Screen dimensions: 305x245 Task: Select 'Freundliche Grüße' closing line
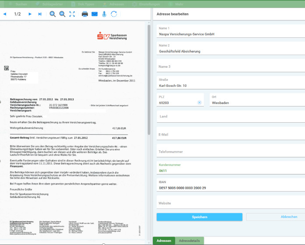pyautogui.click(x=21, y=189)
